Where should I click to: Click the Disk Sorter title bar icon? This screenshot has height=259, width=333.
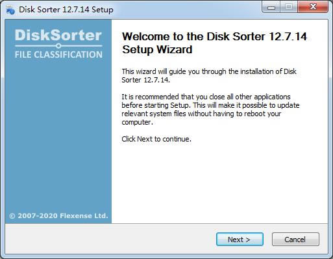[10, 10]
